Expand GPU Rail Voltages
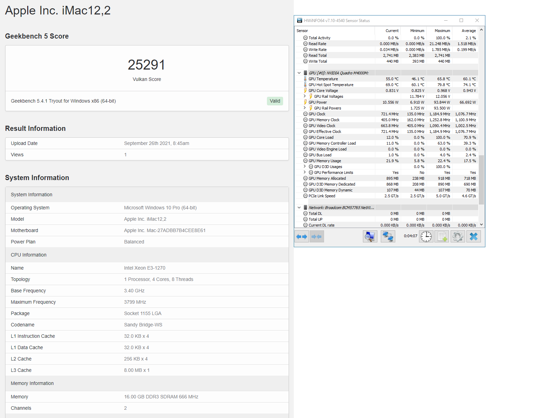 (305, 96)
